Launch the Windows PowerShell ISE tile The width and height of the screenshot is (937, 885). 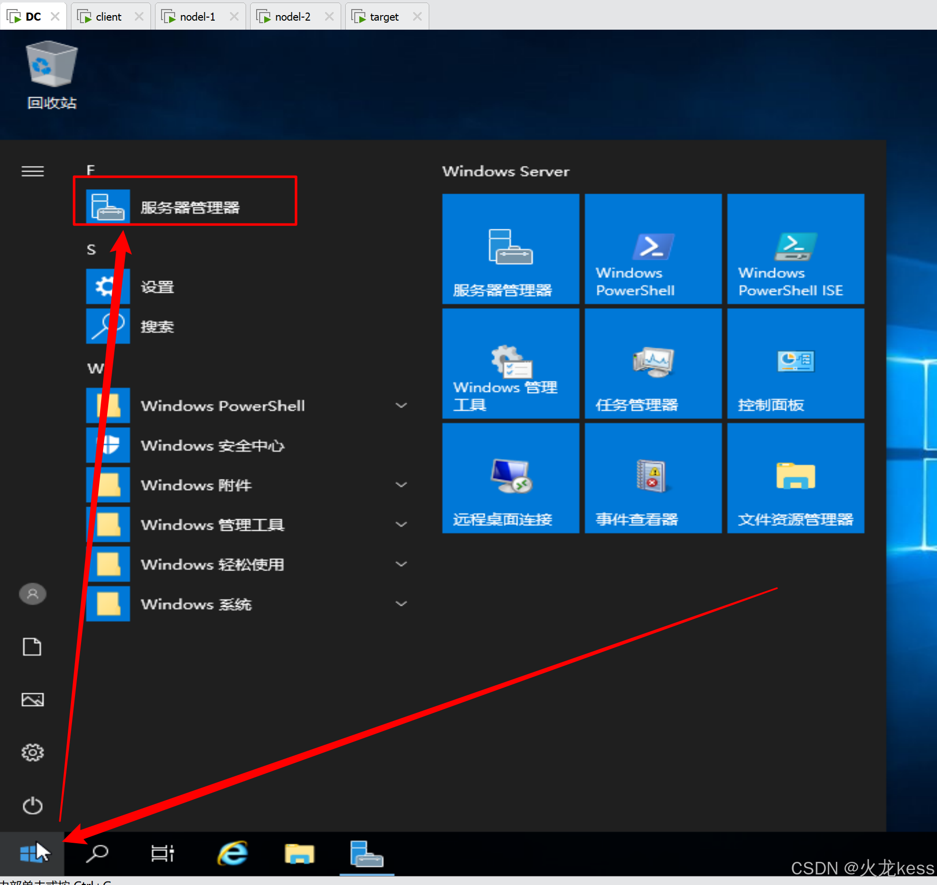pyautogui.click(x=796, y=249)
